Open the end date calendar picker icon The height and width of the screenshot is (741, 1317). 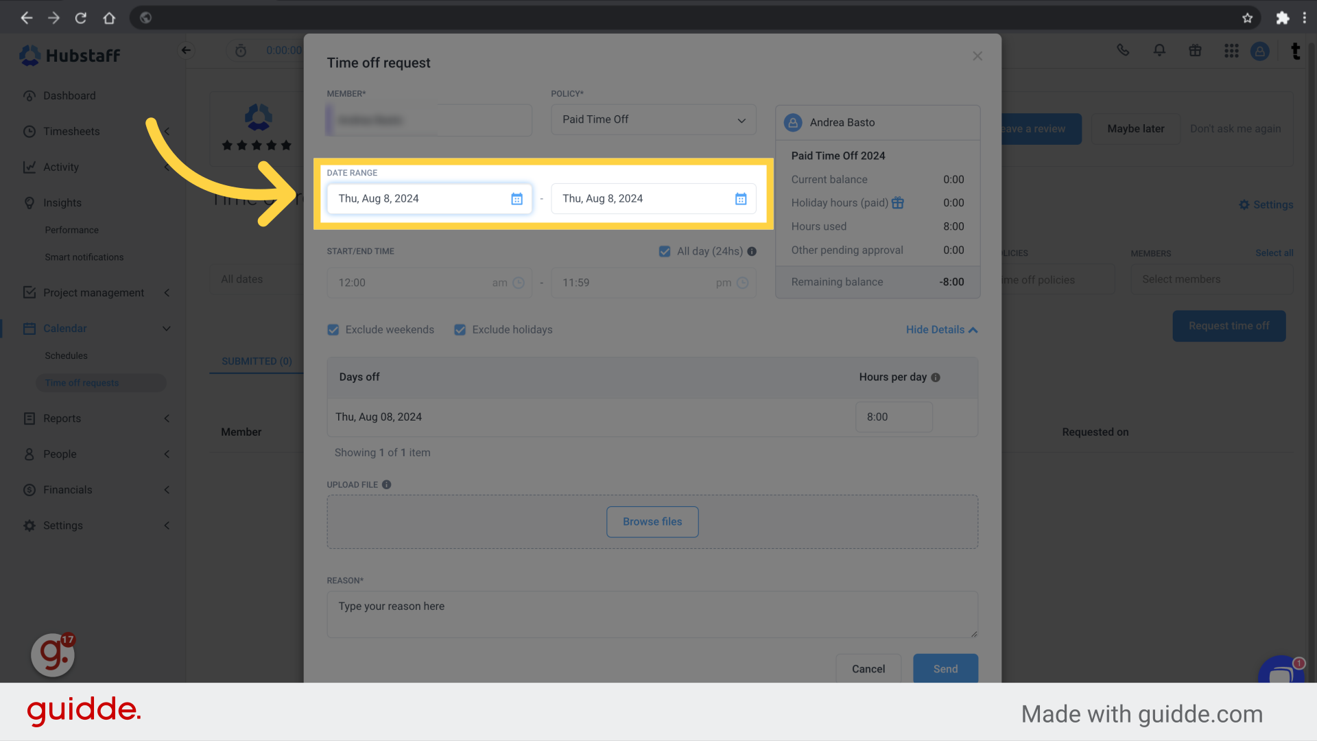(741, 198)
